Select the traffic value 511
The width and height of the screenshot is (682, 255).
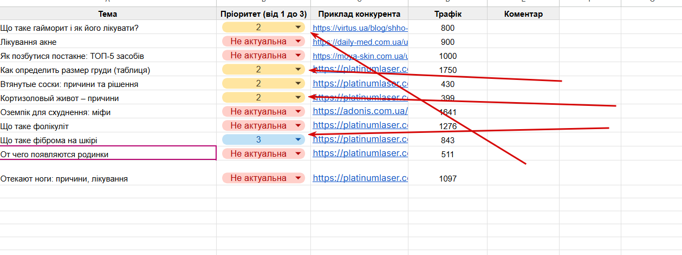[x=447, y=155]
